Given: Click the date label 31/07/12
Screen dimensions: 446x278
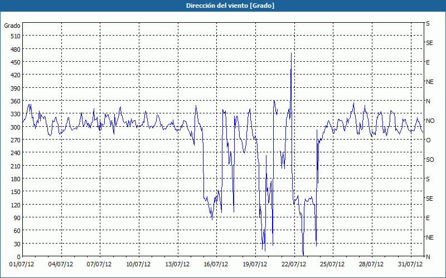Looking at the screenshot, I should [x=410, y=265].
